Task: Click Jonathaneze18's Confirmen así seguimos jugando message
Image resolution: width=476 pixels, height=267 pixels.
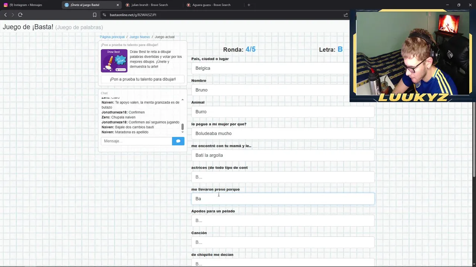Action: [140, 122]
